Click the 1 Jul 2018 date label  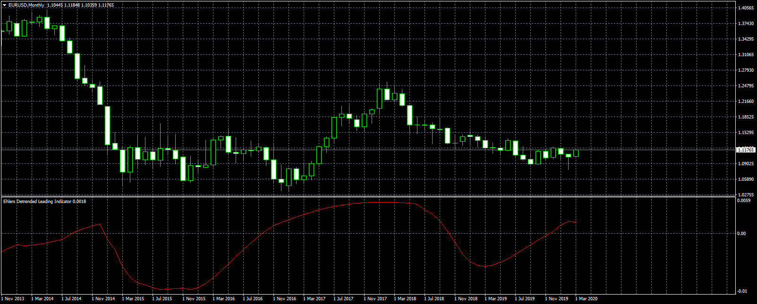pyautogui.click(x=434, y=299)
